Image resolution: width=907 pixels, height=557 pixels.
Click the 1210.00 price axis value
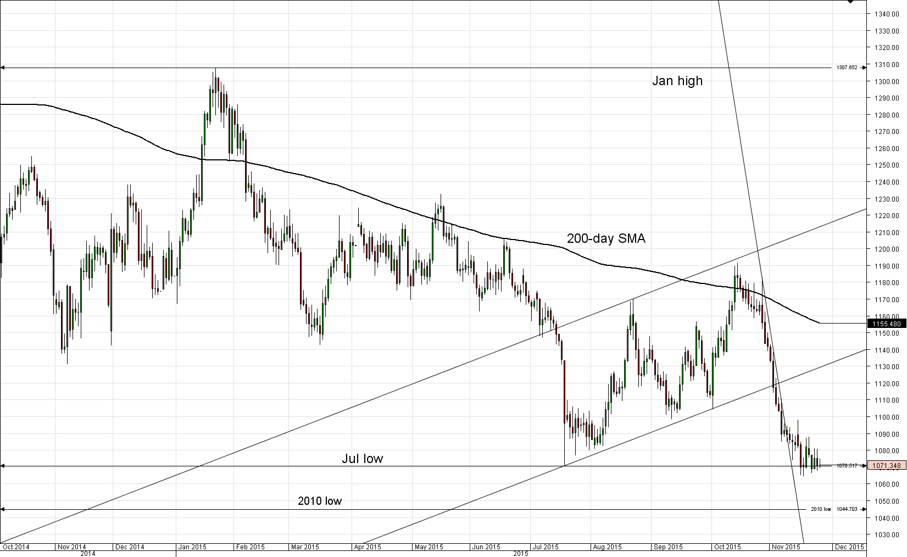(x=888, y=232)
